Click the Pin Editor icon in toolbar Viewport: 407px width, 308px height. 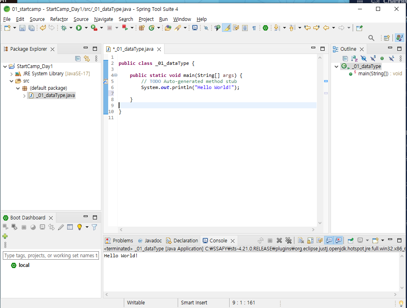coord(359,28)
